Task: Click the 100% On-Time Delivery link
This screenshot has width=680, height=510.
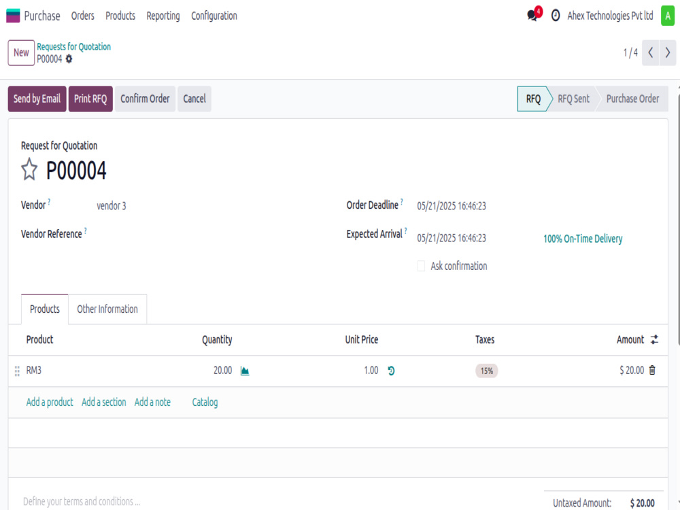Action: (x=583, y=239)
